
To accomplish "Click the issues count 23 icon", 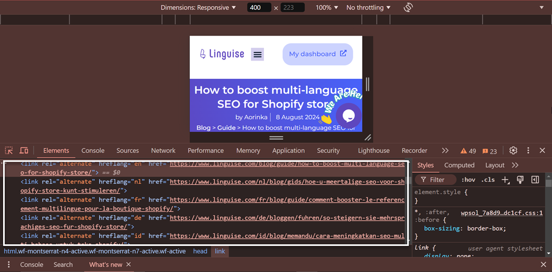I will point(490,151).
